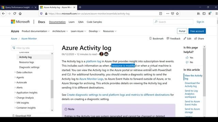
Task: Open Firefox account avatar icon
Action: (x=209, y=14)
